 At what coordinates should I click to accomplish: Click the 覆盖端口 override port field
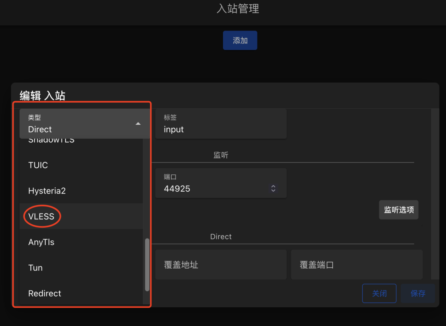(x=357, y=264)
